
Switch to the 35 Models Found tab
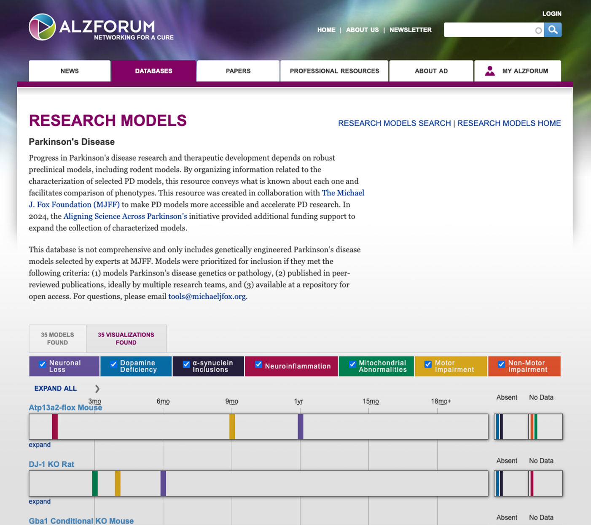tap(57, 338)
